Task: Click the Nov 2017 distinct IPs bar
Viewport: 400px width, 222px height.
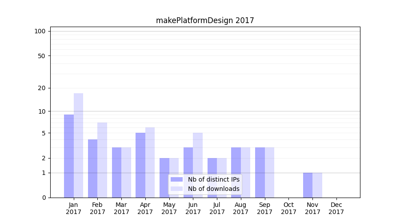Action: point(308,185)
